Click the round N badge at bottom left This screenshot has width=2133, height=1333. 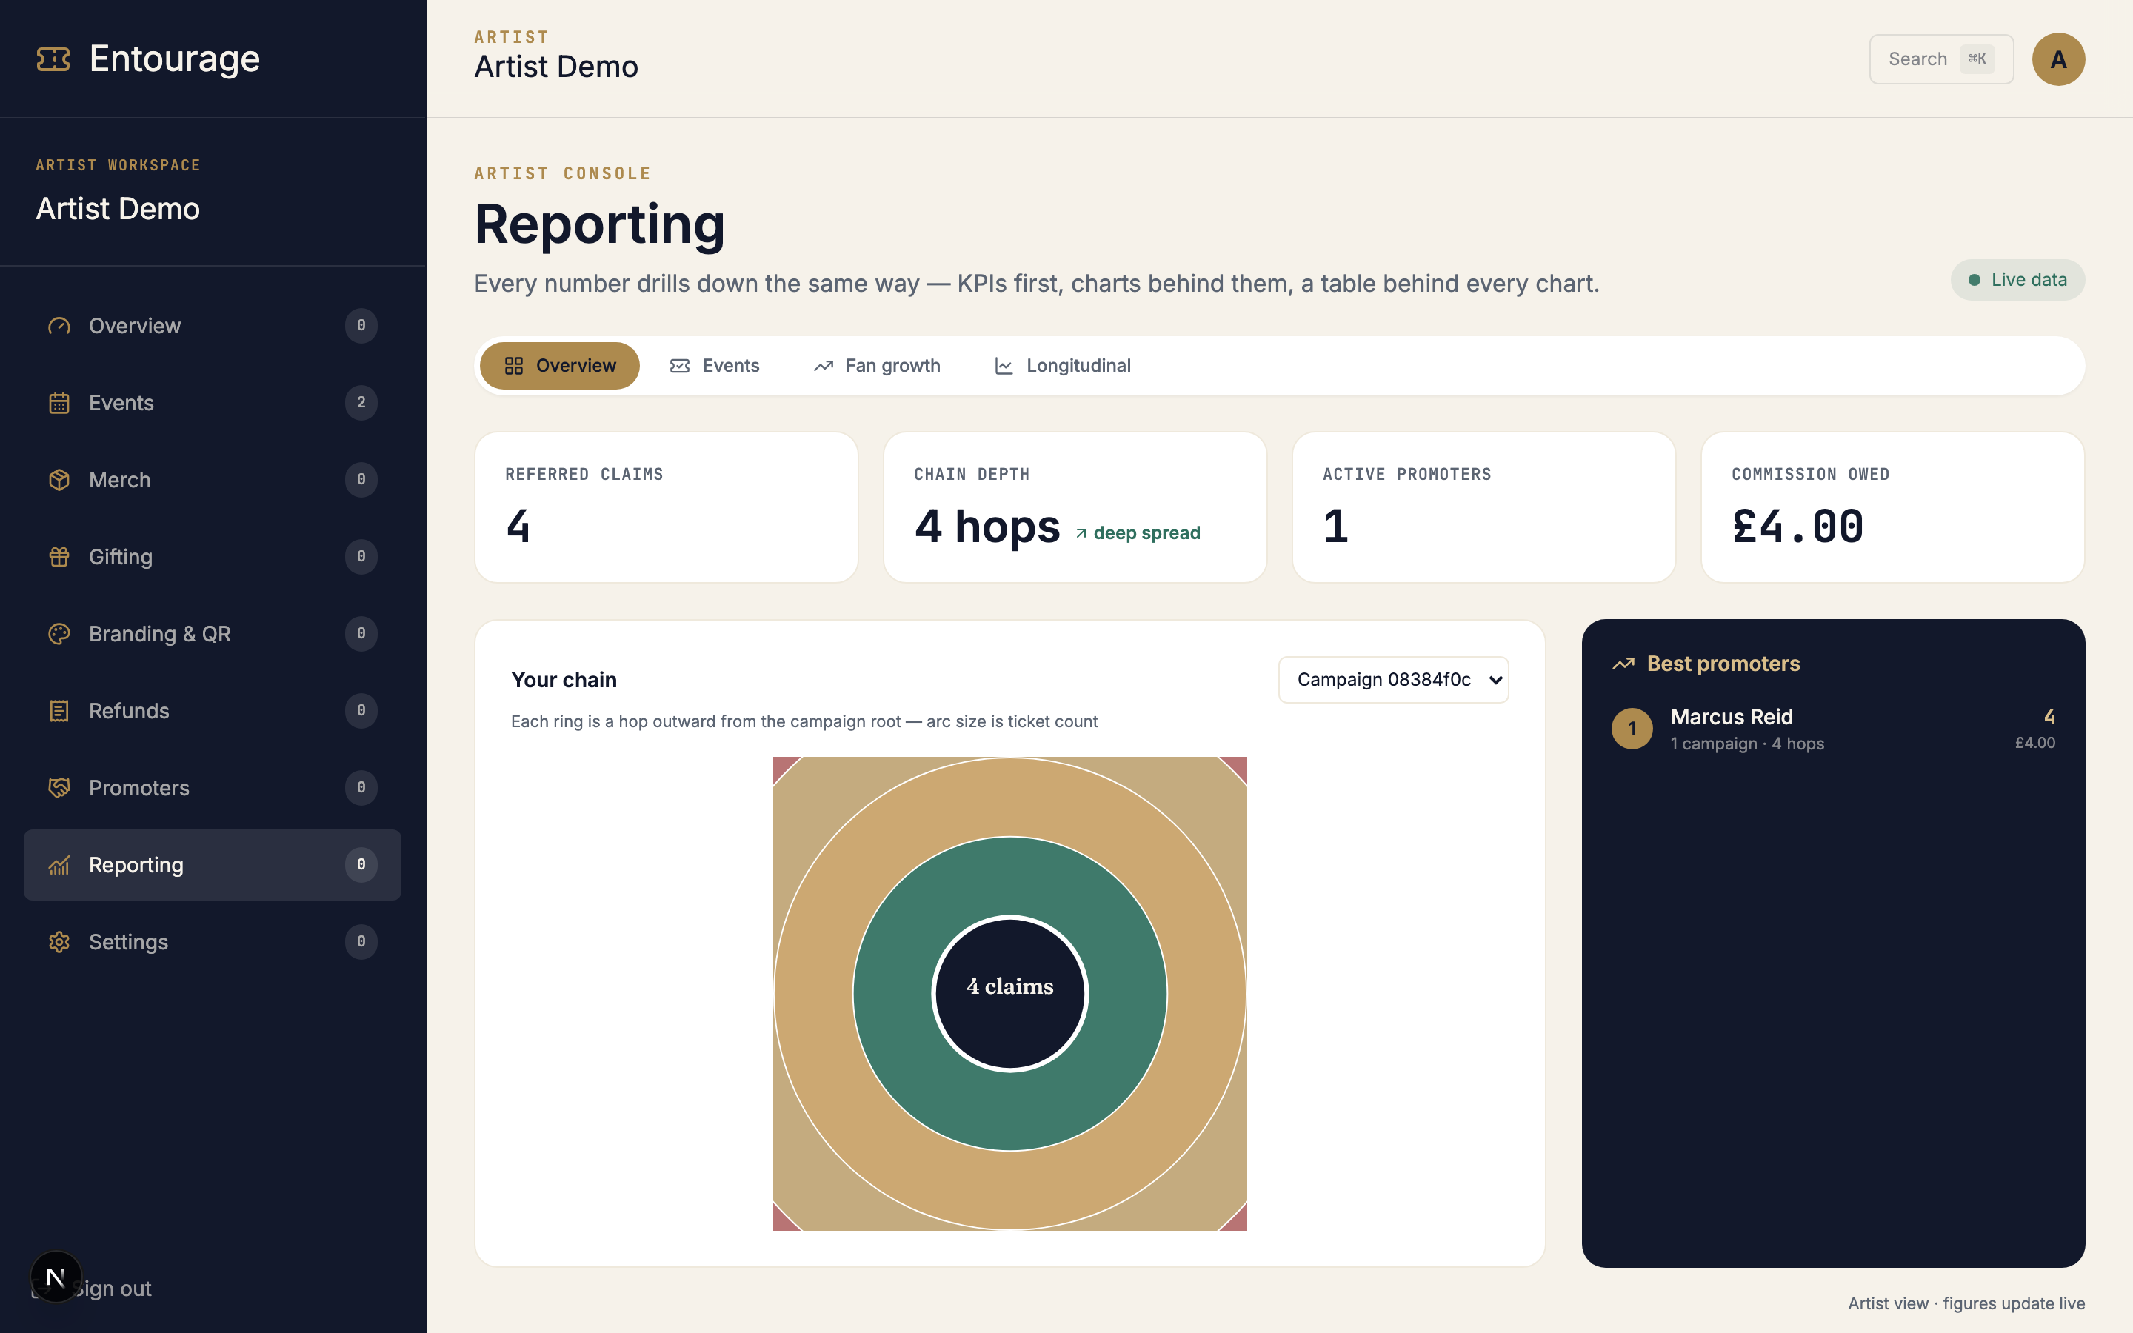click(56, 1277)
